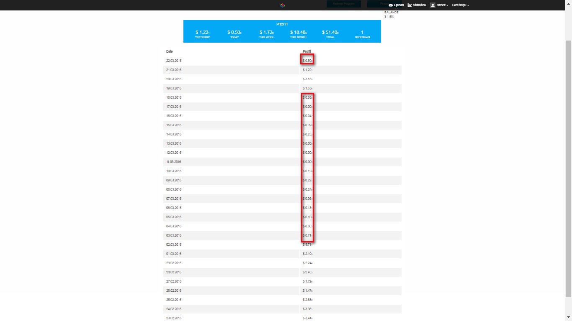The image size is (572, 321).
Task: Click the Date column header
Action: 170,51
